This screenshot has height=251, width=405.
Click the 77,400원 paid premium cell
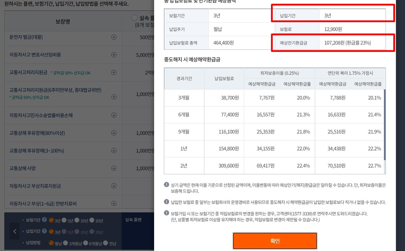[x=224, y=115]
